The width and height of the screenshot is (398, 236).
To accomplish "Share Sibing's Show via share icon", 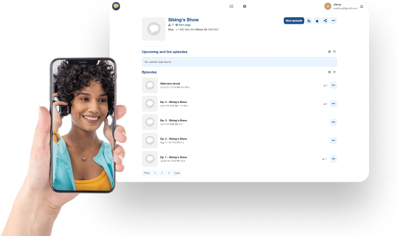I will pyautogui.click(x=325, y=21).
